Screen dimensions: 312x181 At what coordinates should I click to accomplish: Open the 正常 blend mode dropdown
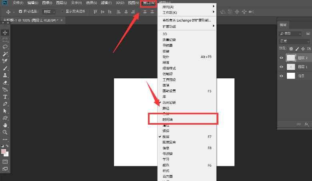[x=294, y=41]
